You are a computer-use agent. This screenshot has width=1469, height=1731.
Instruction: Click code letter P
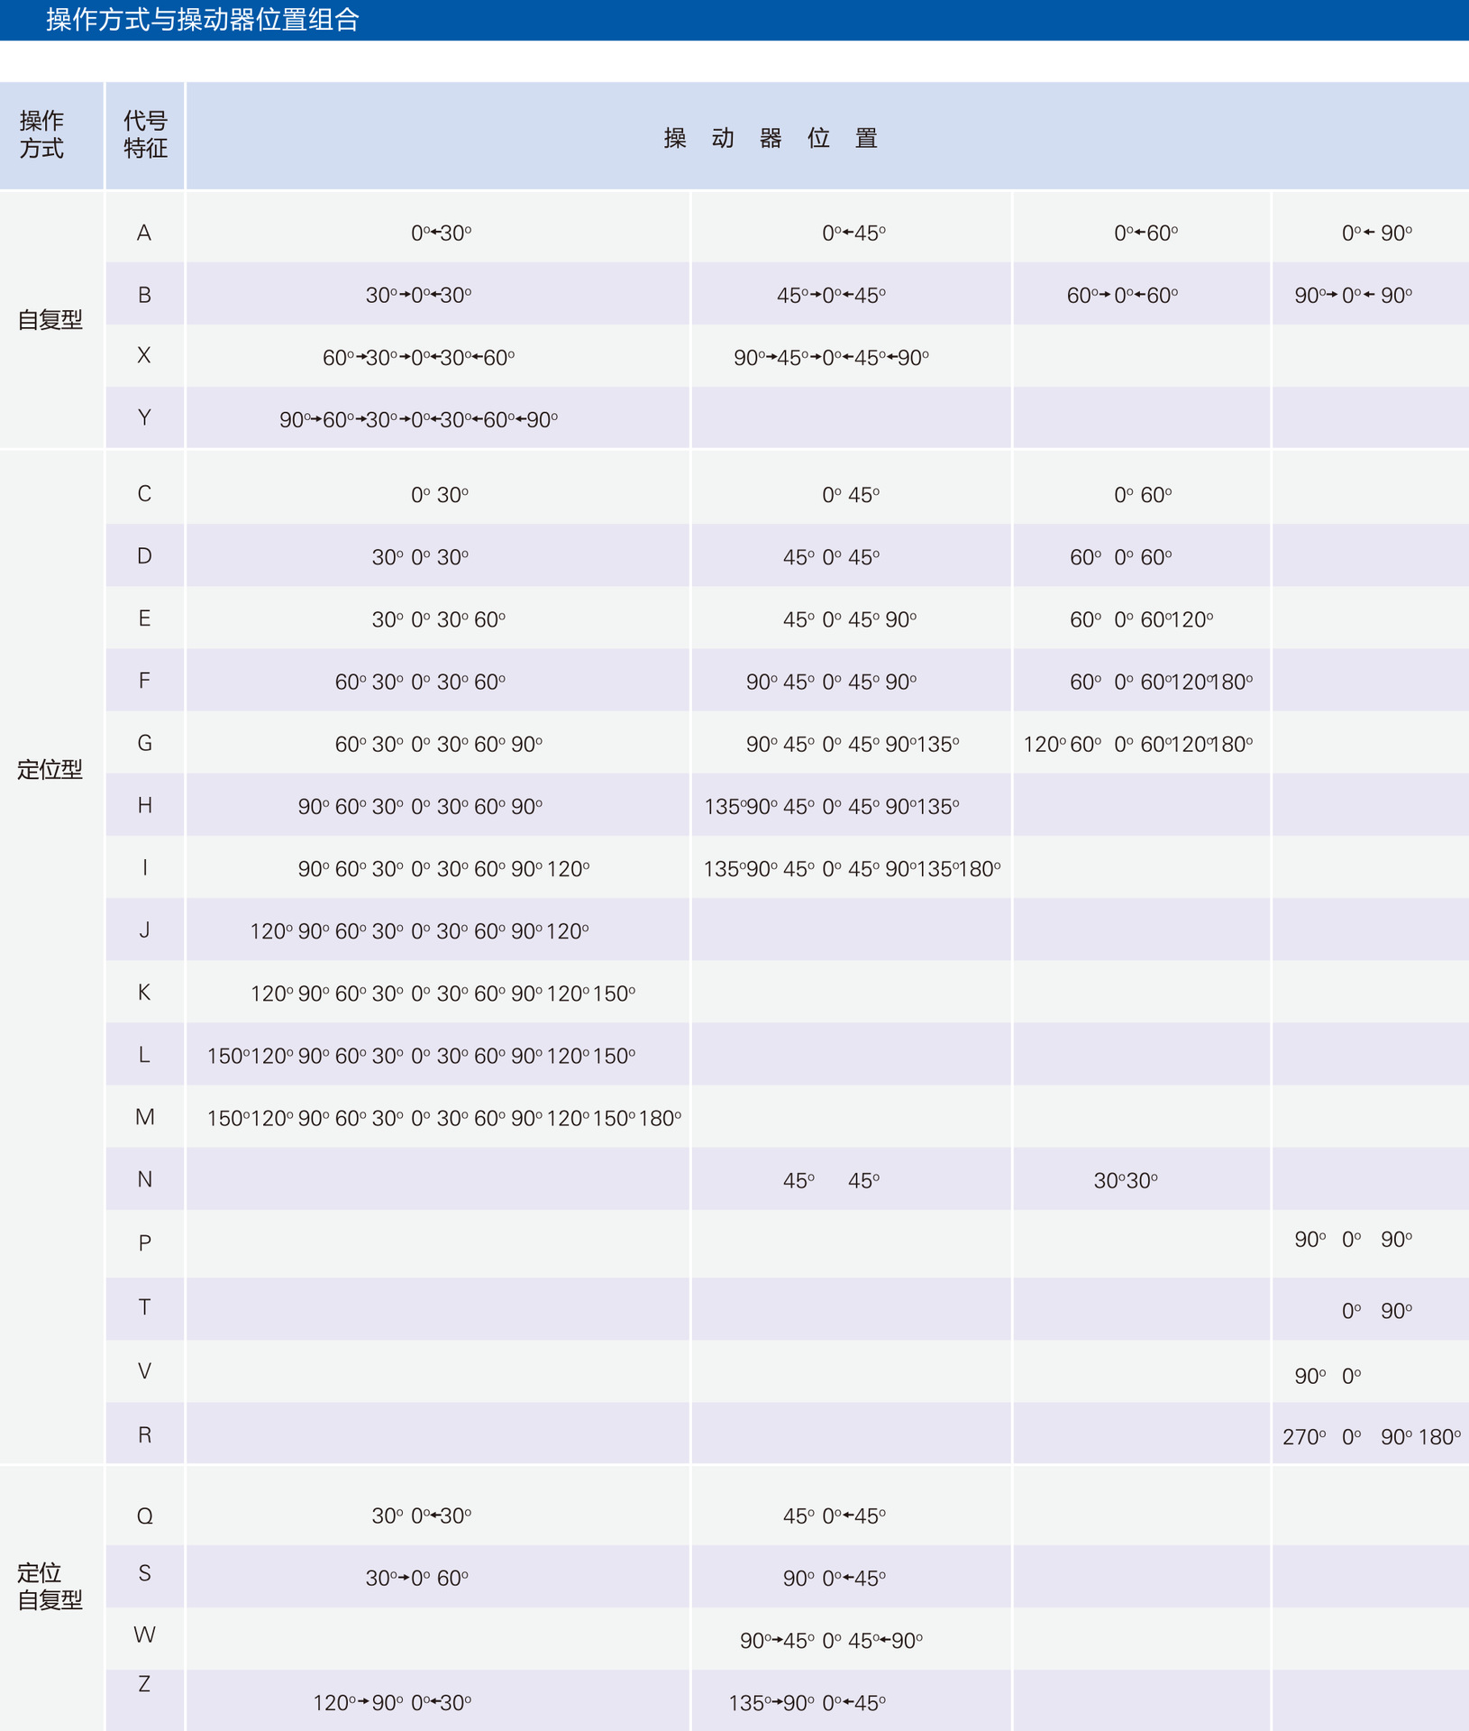click(144, 1243)
